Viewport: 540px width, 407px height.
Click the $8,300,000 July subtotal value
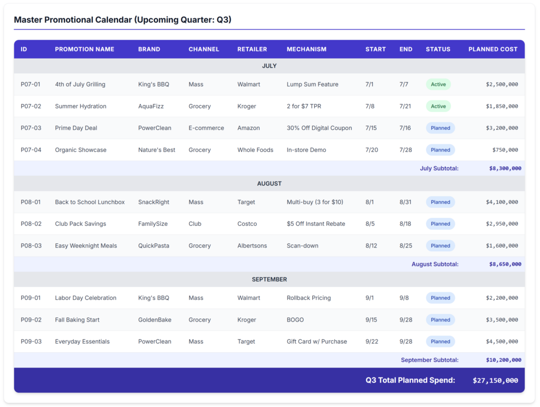tap(505, 168)
